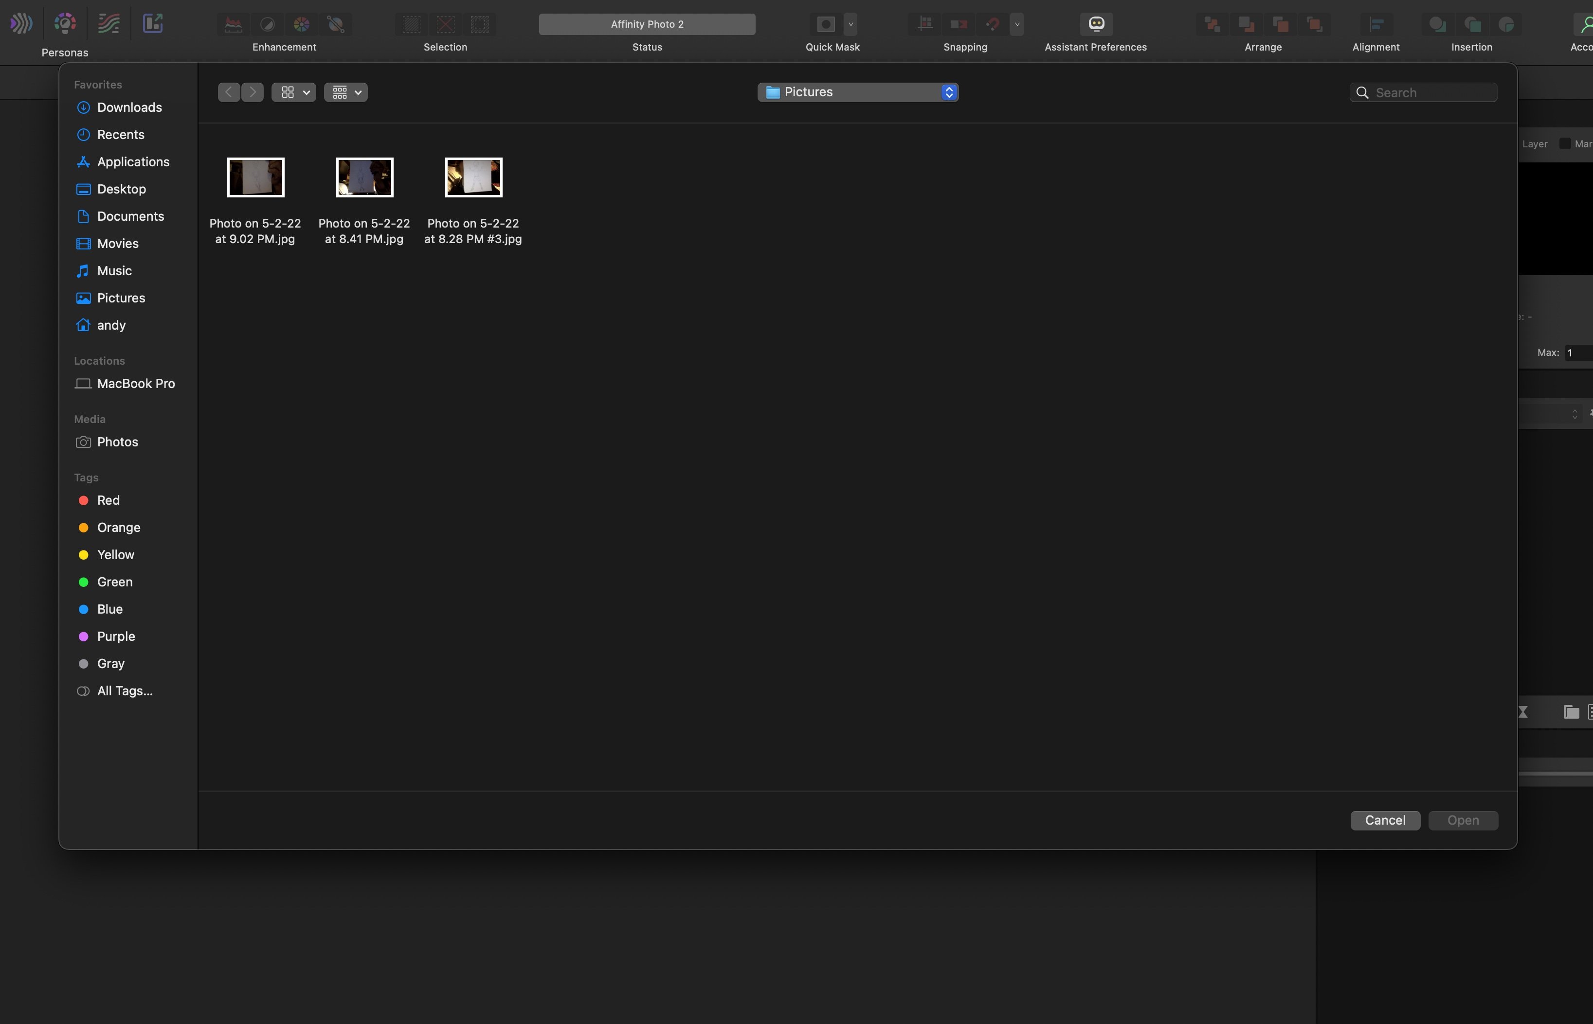Select the Layer tab in right panel
This screenshot has width=1593, height=1024.
pos(1535,143)
